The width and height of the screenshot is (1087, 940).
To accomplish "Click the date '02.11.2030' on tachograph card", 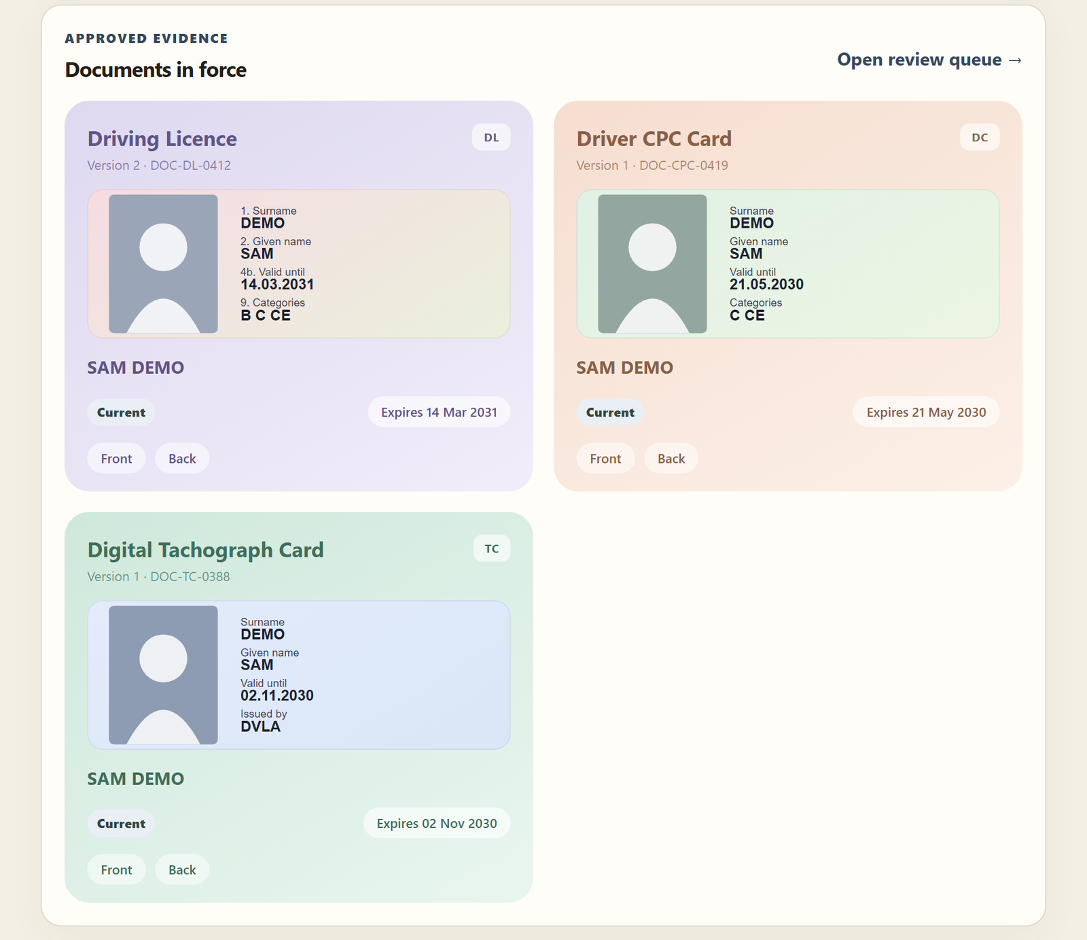I will (277, 695).
